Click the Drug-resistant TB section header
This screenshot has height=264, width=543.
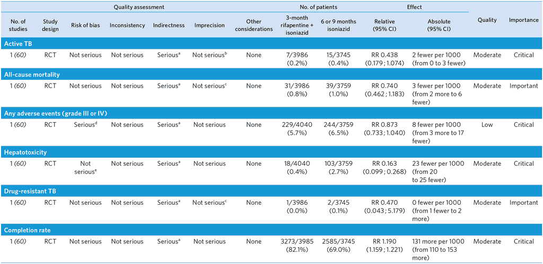[31, 191]
